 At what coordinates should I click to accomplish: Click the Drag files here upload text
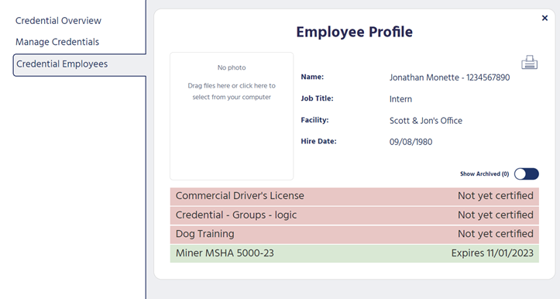point(232,91)
